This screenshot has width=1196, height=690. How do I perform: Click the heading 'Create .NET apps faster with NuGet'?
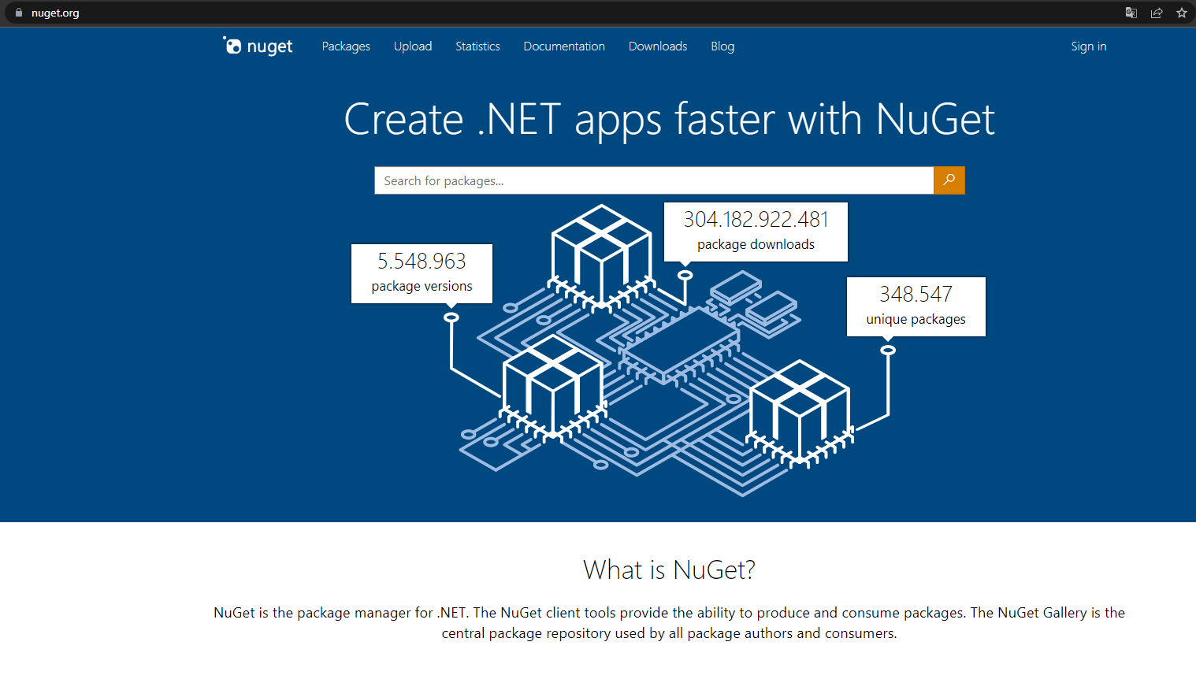[x=669, y=120]
